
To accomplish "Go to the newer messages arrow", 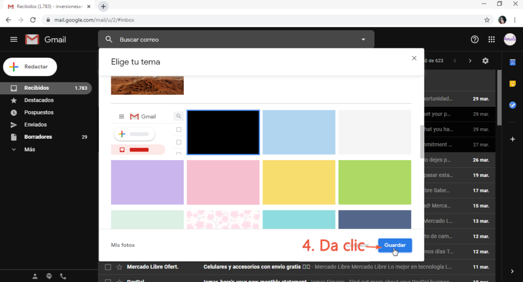I will pos(455,61).
